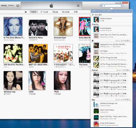The width and height of the screenshot is (136, 128).
Task: Switch to the プレイリスト tab
Action: [66, 12]
